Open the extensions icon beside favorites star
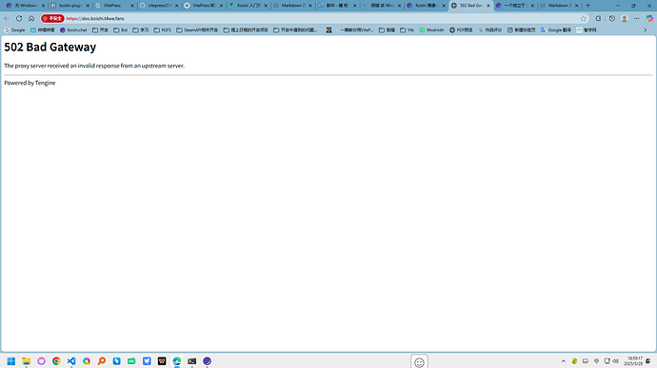This screenshot has width=657, height=368. 598,18
